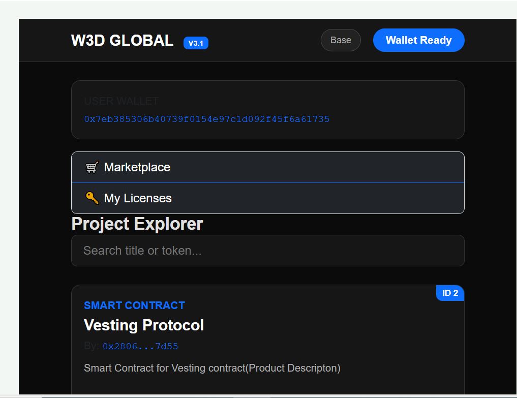Click the key icon beside My Licenses
The image size is (517, 398).
[x=92, y=198]
